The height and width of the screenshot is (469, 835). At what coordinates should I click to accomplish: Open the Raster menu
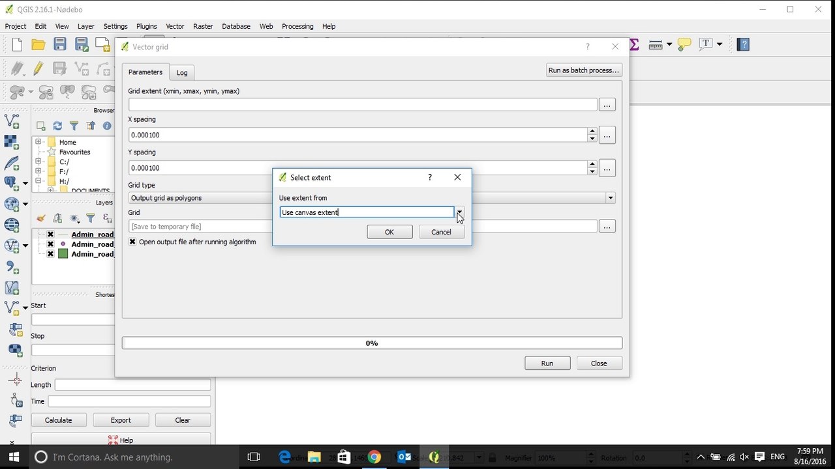click(203, 26)
